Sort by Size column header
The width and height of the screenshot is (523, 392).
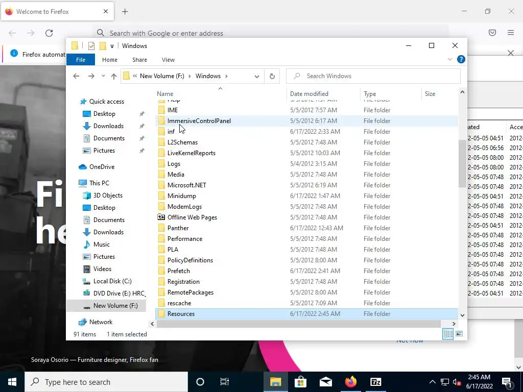(440, 94)
